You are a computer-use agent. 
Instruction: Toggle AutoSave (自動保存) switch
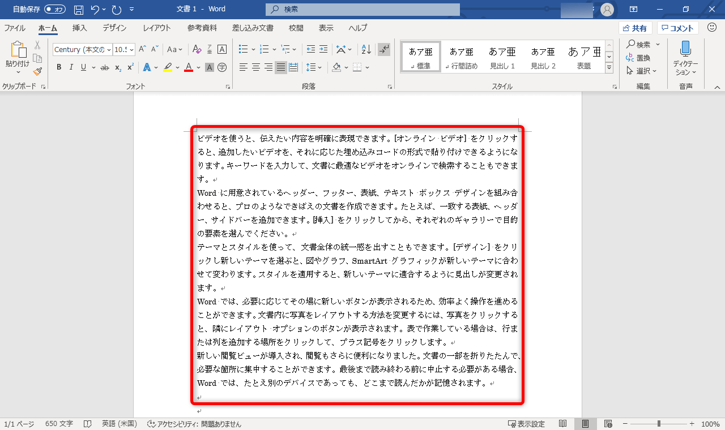[x=55, y=10]
